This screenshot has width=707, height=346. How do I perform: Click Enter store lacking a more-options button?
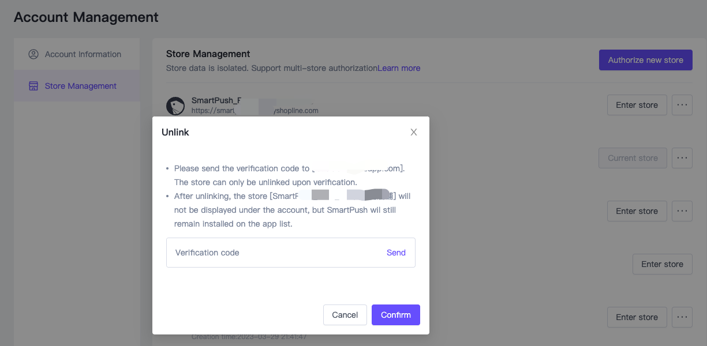[662, 264]
